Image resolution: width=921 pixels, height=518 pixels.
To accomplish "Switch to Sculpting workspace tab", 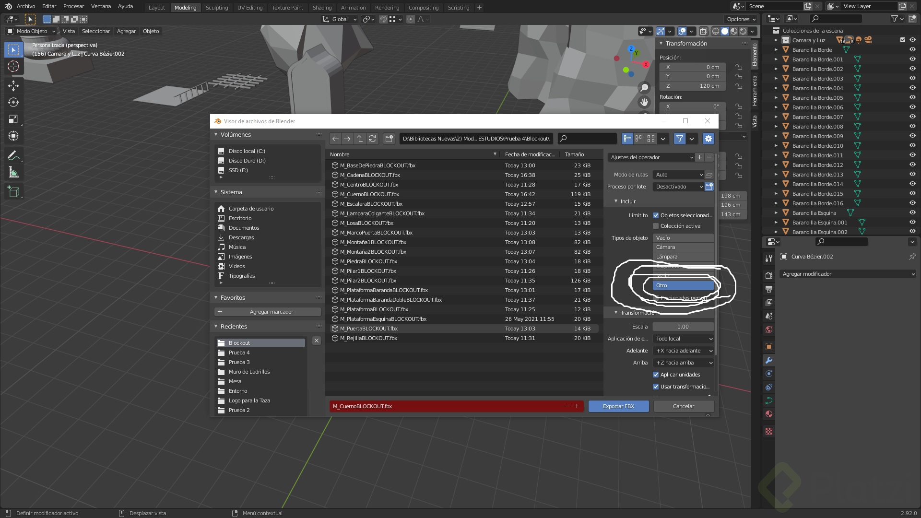I will tap(217, 8).
